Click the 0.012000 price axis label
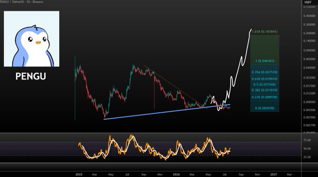Image resolution: width=318 pixels, height=177 pixels. tap(310, 93)
